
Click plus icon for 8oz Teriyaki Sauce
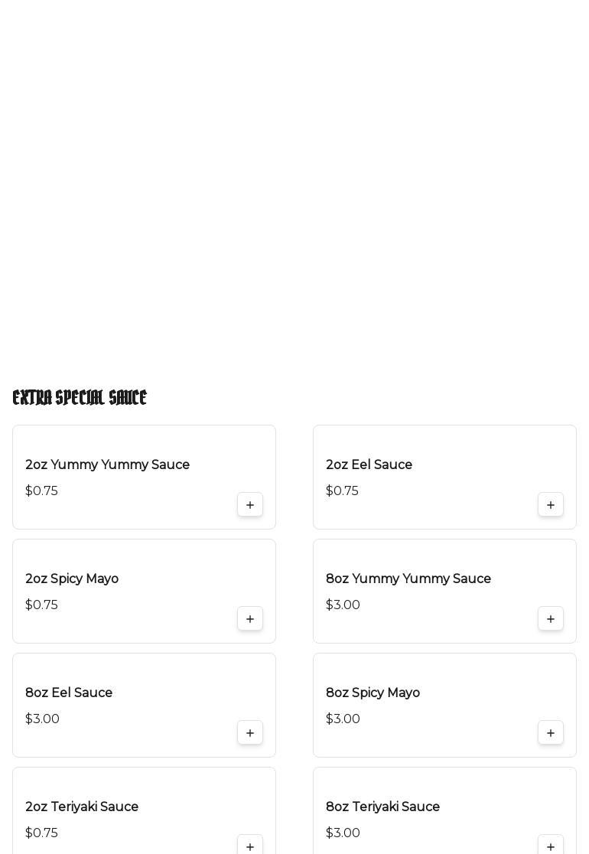coord(551,846)
